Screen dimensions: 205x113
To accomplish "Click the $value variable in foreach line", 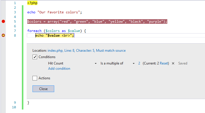I will [x=74, y=31].
